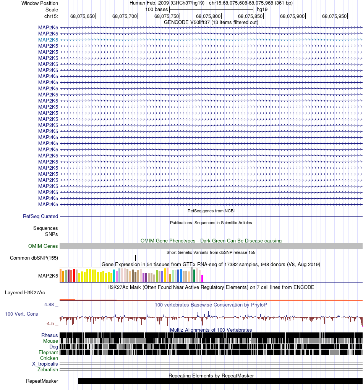Open the H3K27Ac Mark track title
Viewport: 363px width, 390px height.
tap(211, 287)
